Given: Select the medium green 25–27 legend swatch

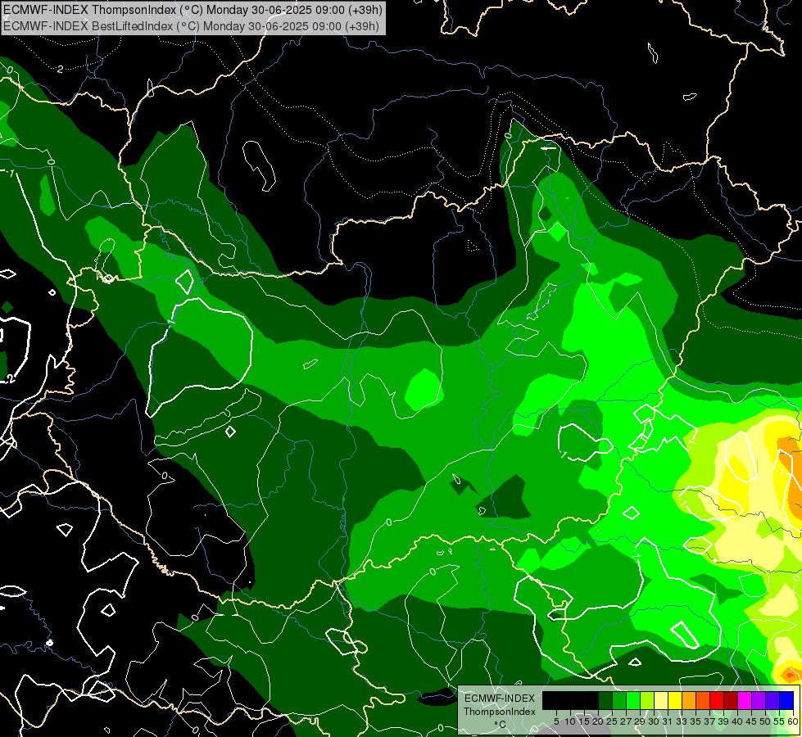Looking at the screenshot, I should pyautogui.click(x=618, y=700).
